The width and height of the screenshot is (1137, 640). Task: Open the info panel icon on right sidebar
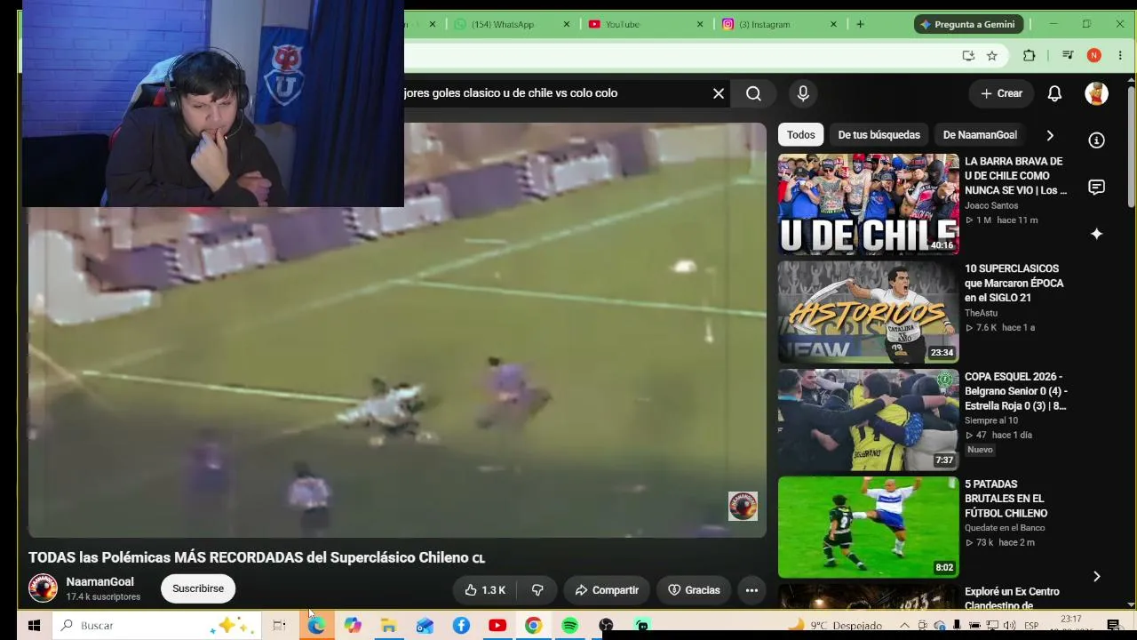point(1097,140)
